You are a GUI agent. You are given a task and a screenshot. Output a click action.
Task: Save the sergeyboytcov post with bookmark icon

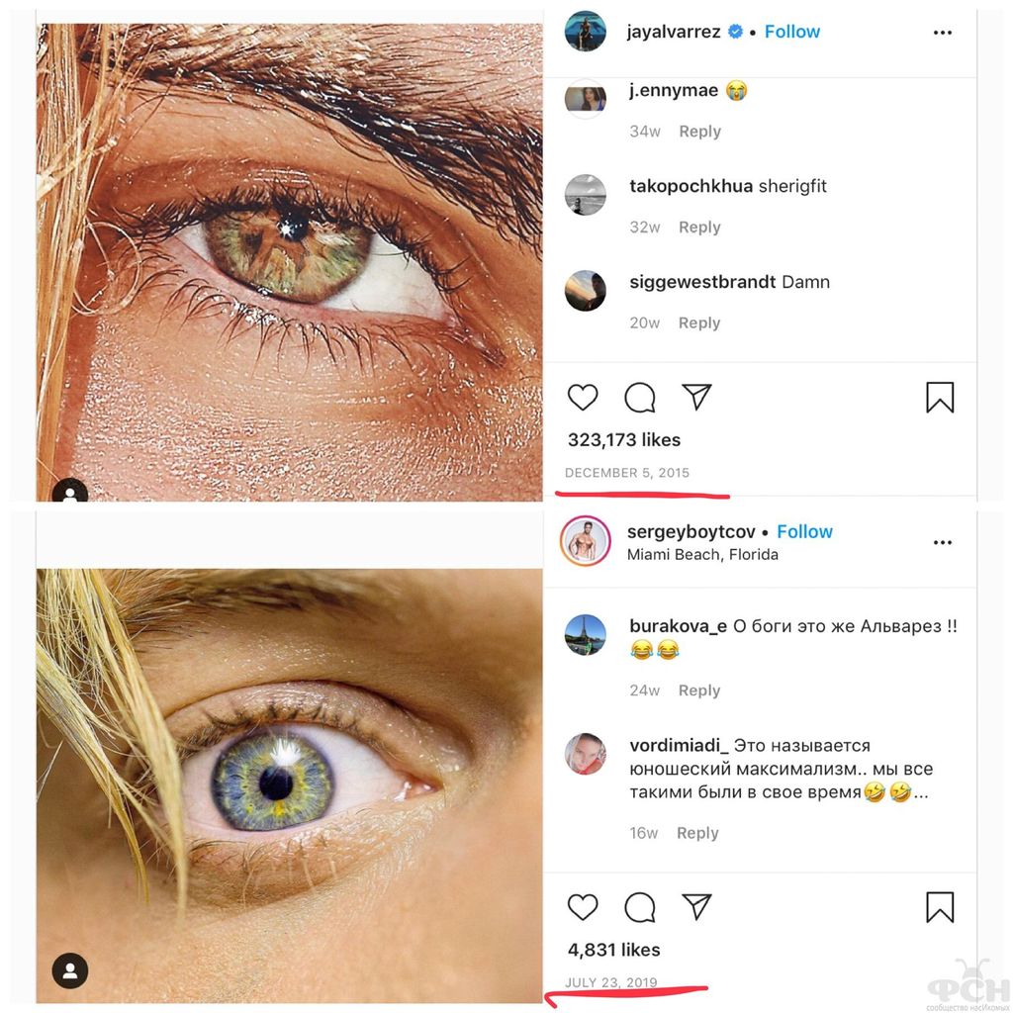(x=940, y=907)
